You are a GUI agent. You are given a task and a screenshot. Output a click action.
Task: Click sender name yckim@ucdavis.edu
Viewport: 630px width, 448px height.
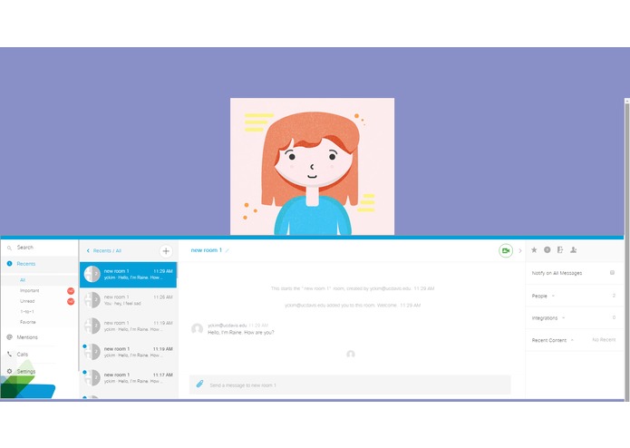coord(227,325)
